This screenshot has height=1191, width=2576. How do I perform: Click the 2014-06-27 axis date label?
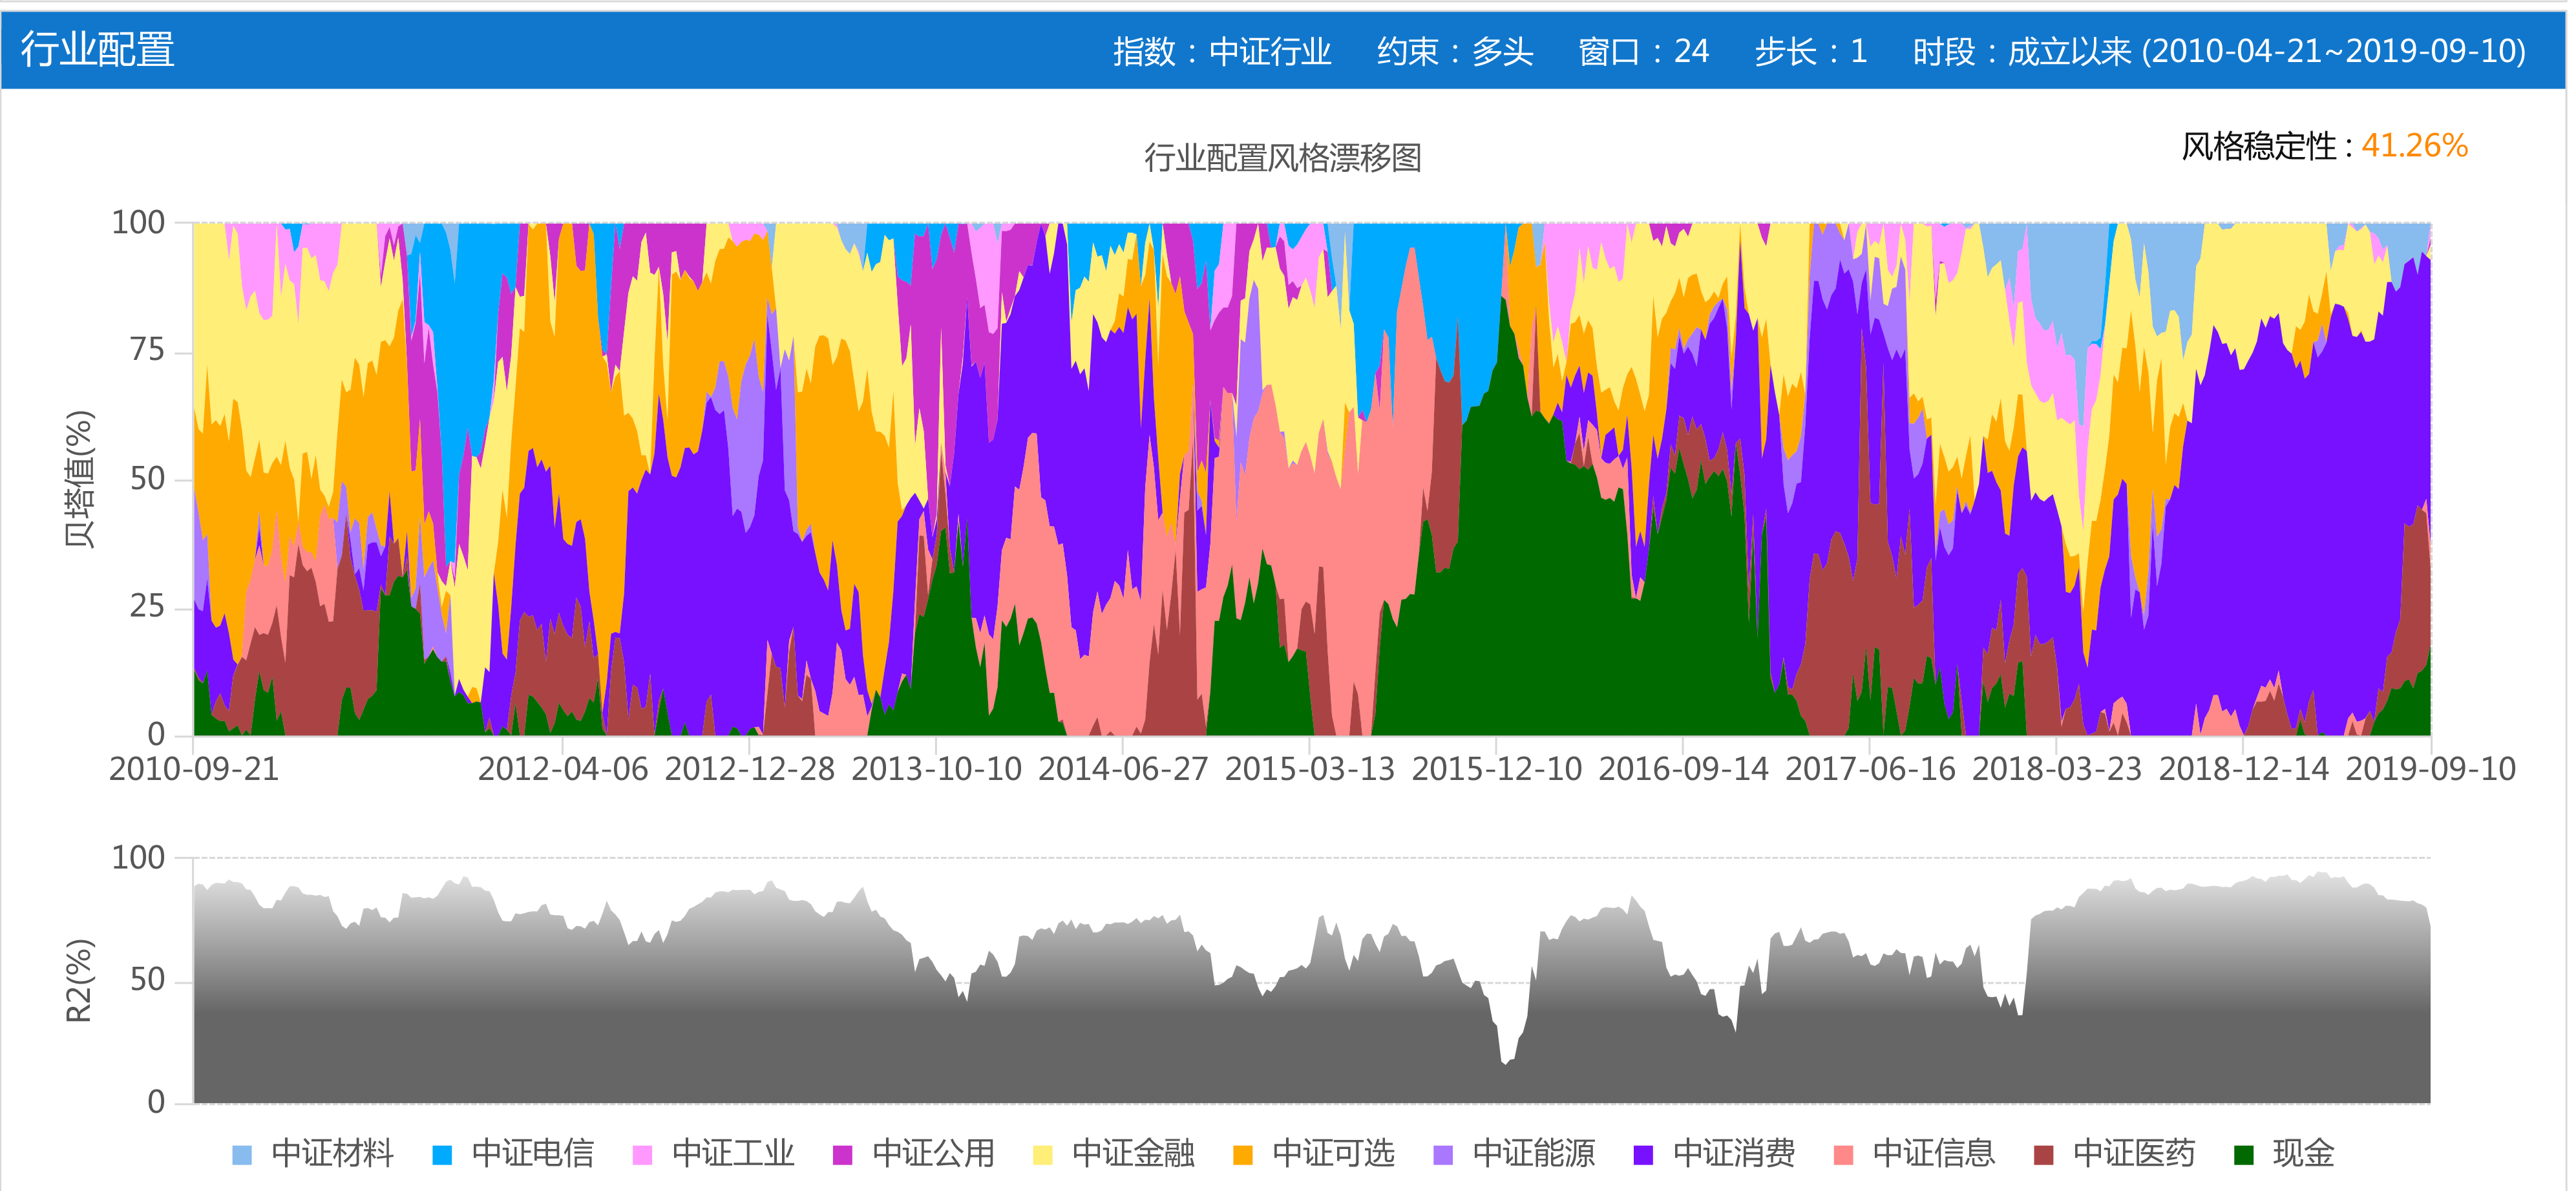coord(1123,769)
